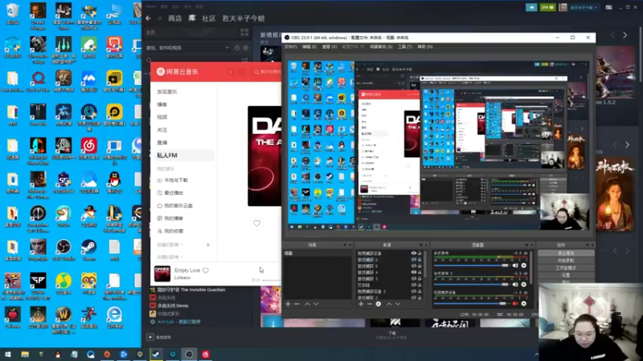This screenshot has height=361, width=643.
Task: Adjust second mixer channel volume slider
Action: tap(472, 285)
